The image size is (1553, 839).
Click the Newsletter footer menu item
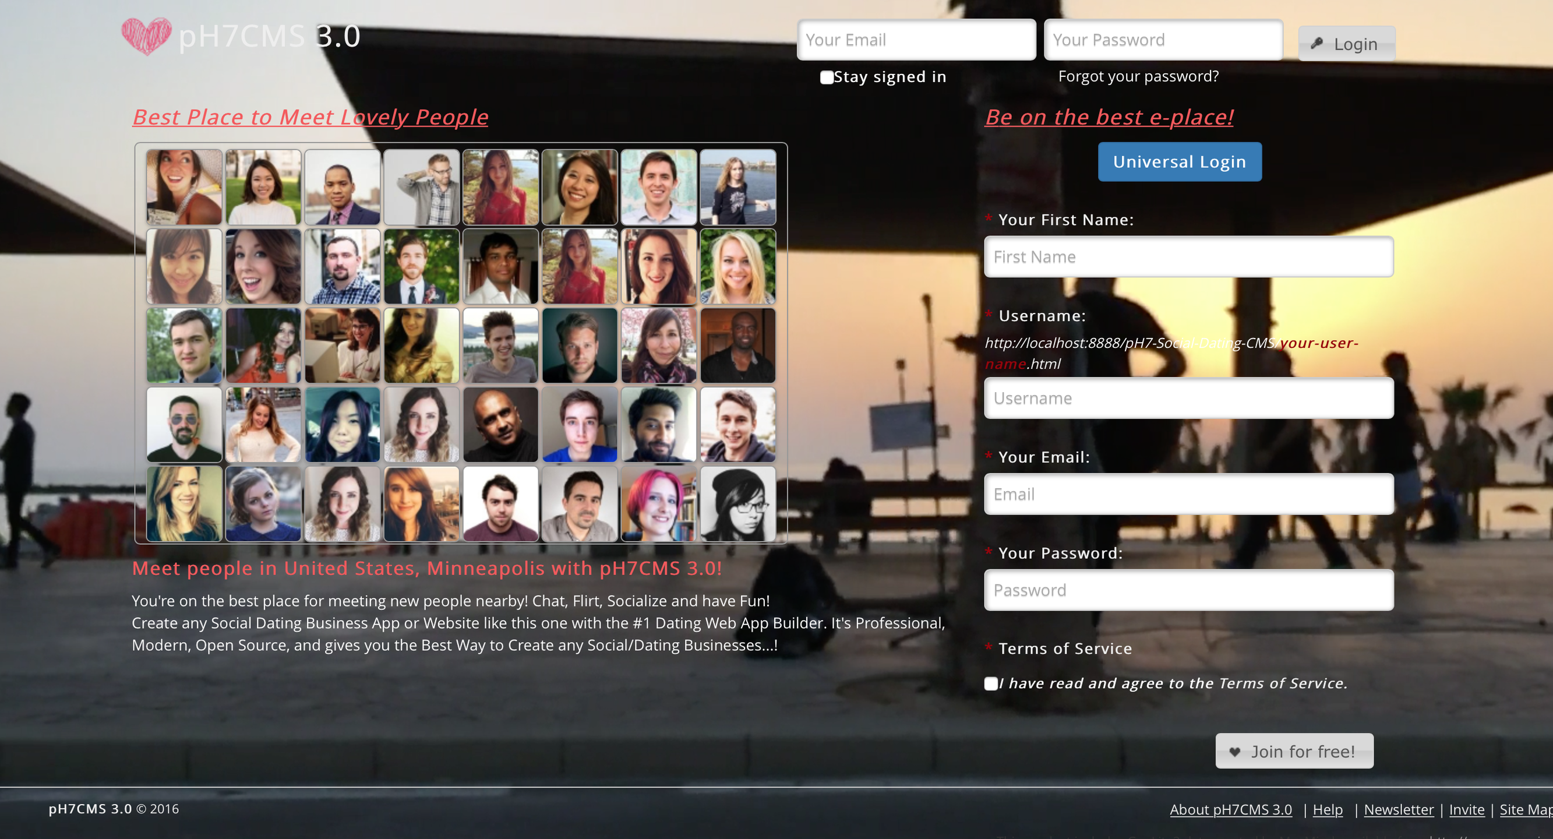coord(1396,809)
